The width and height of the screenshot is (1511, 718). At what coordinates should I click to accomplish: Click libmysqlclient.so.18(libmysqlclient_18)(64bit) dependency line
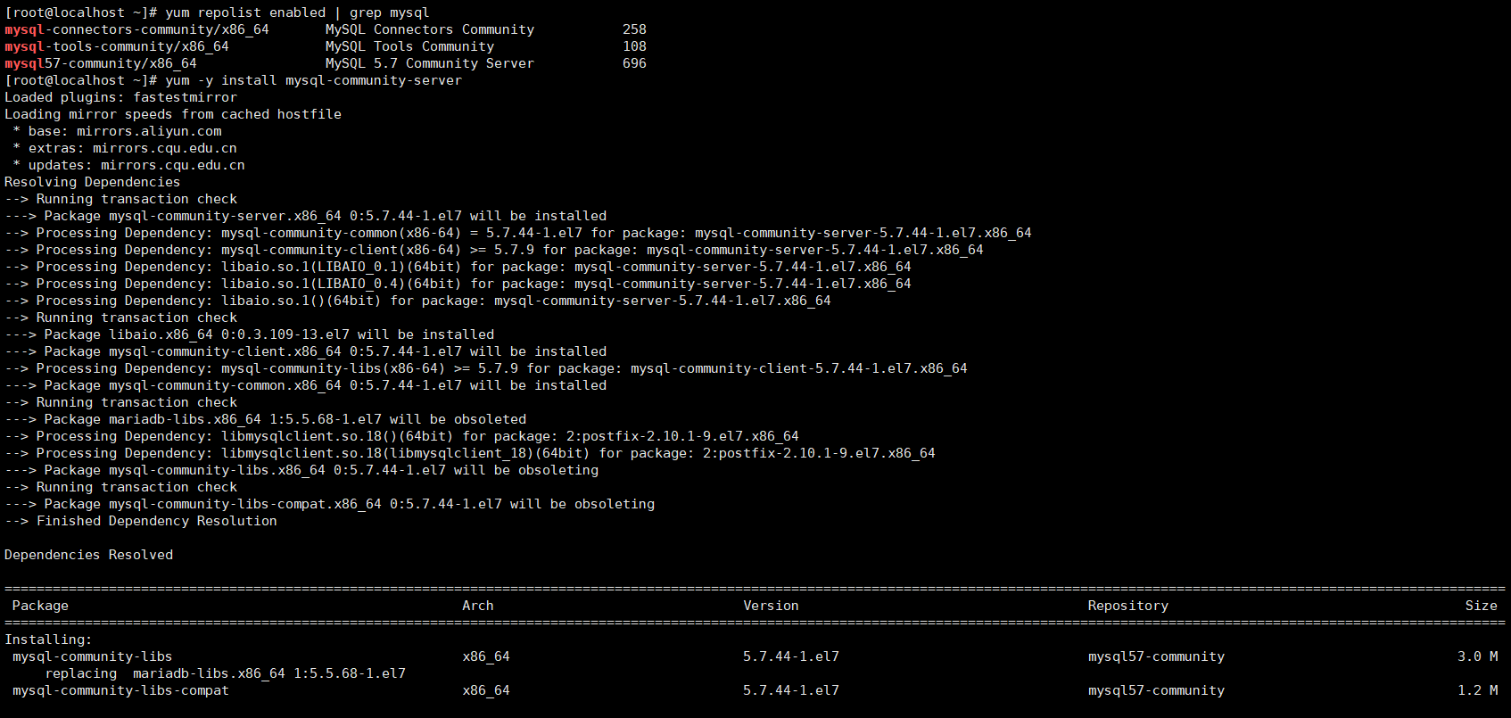pos(470,453)
